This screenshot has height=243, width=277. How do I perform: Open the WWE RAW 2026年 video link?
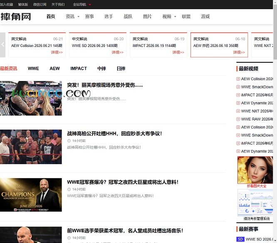point(257,119)
